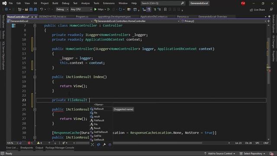The height and width of the screenshot is (156, 277).
Task: Click notifications bell in status bar
Action: (x=271, y=153)
